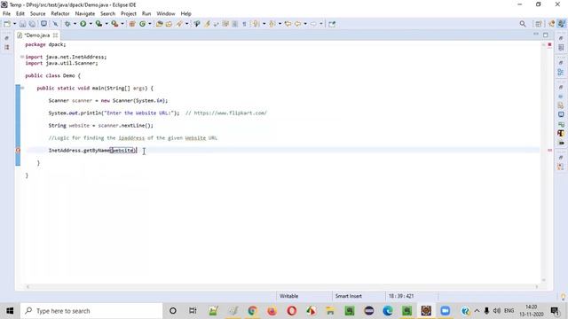
Task: Run the program with the green Run button
Action: pyautogui.click(x=83, y=24)
